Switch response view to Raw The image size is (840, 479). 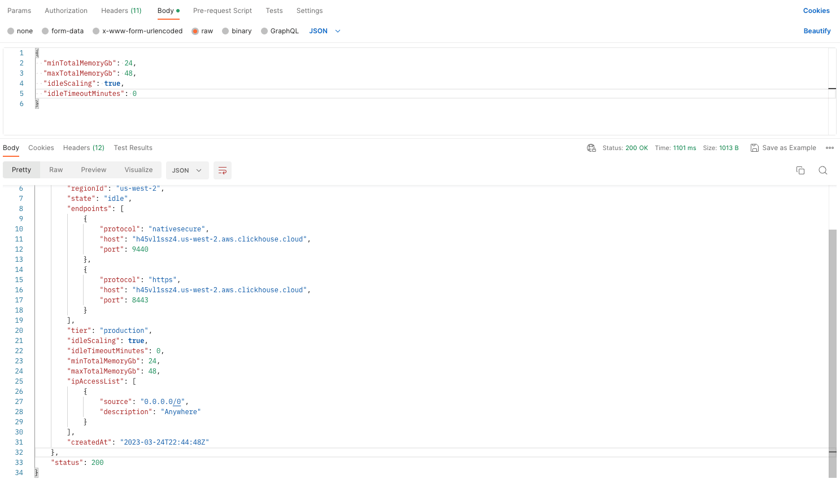56,170
